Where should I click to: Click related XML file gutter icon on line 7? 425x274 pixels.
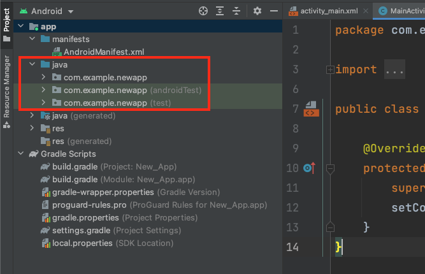pos(311,109)
